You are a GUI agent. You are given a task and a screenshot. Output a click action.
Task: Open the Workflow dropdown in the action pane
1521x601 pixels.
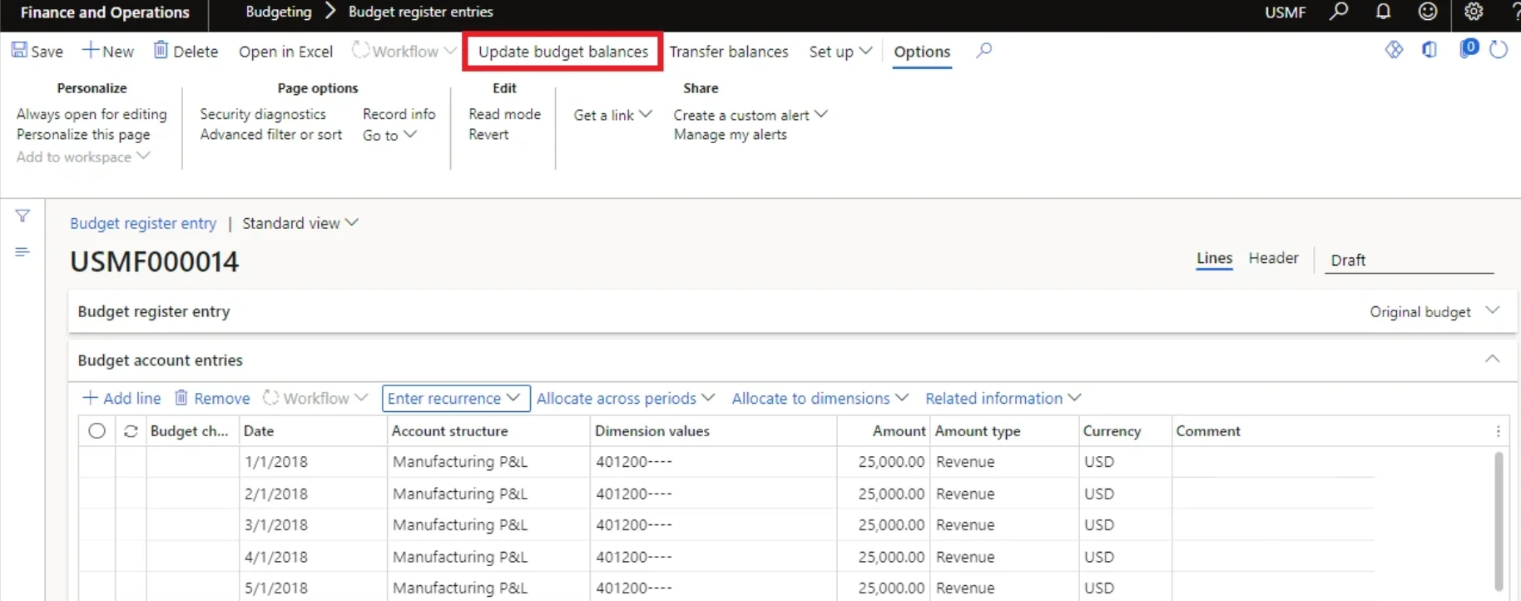[404, 51]
